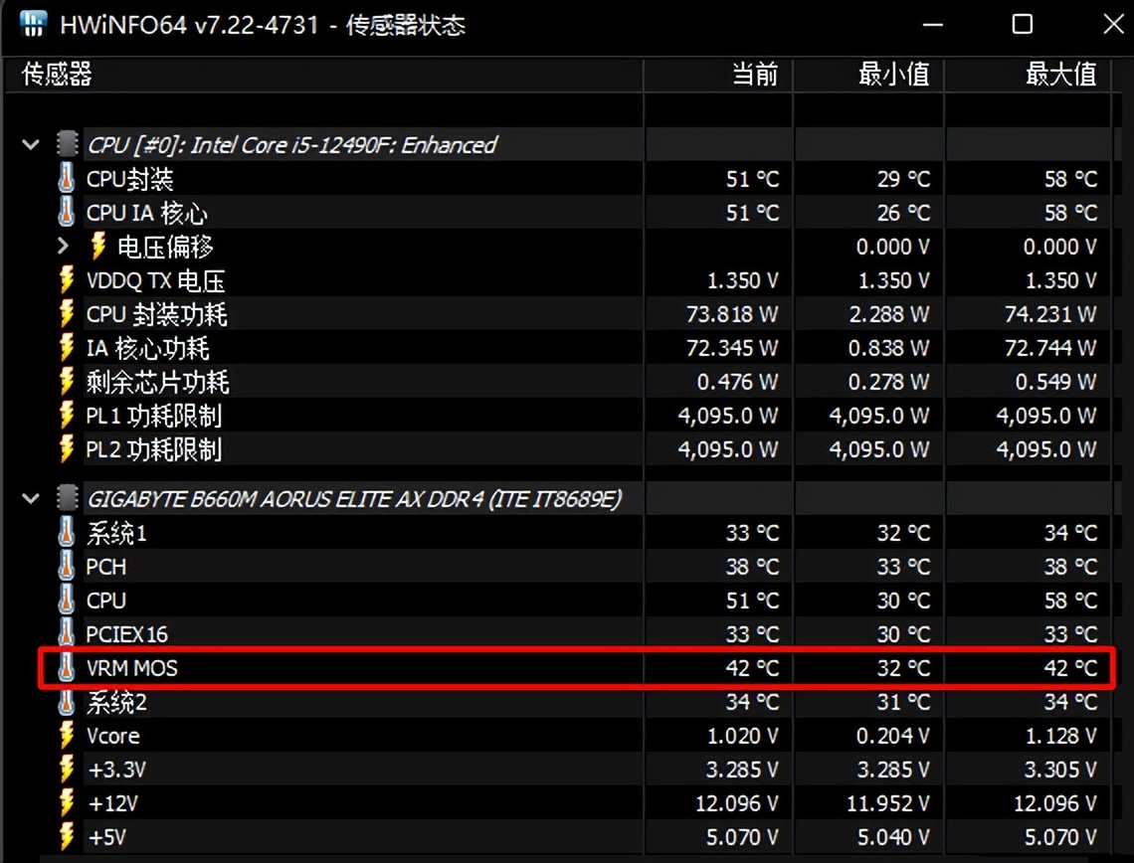Viewport: 1134px width, 863px height.
Task: Select the +3.3V sensor label
Action: pos(116,770)
